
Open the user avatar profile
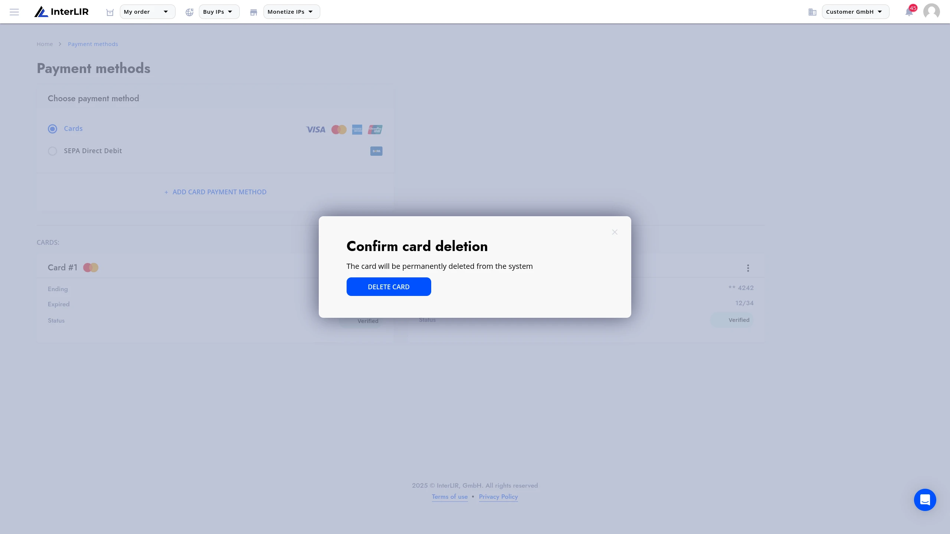point(931,12)
